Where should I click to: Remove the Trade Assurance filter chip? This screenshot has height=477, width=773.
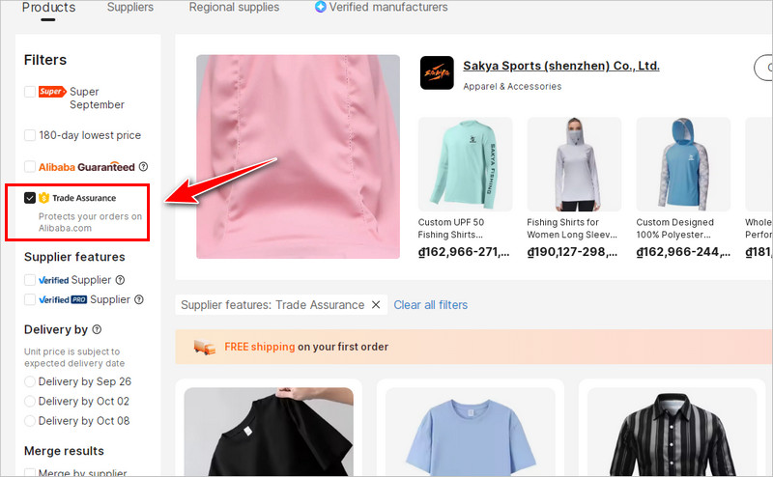click(x=376, y=304)
